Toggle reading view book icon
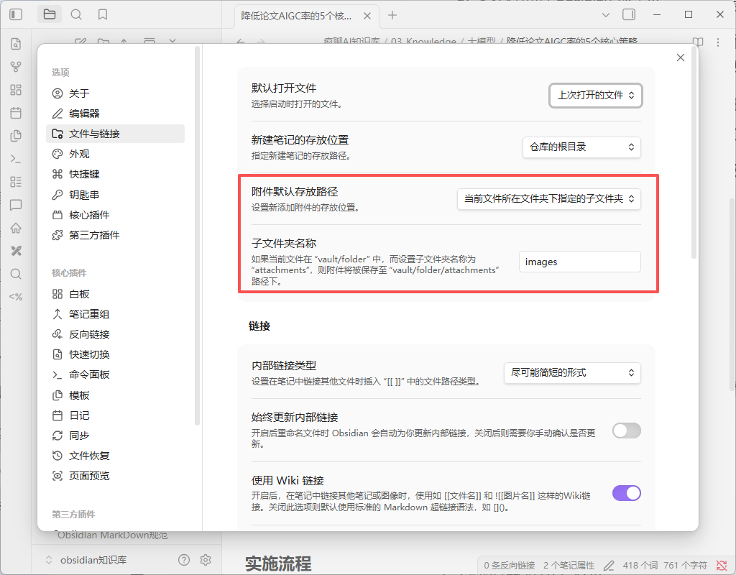The height and width of the screenshot is (575, 736). 698,42
